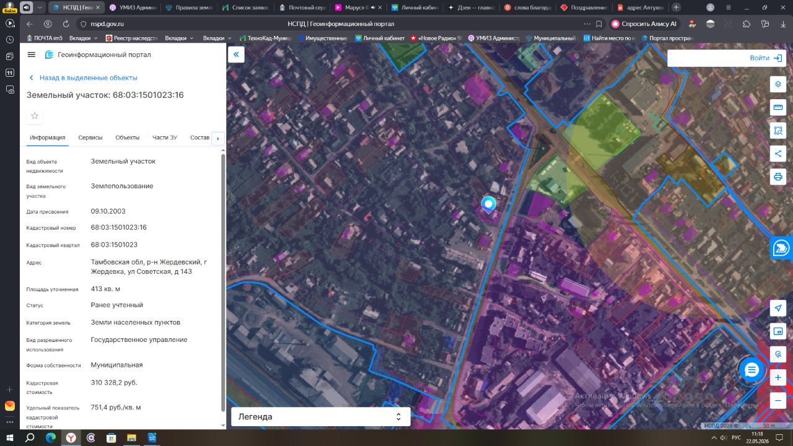793x446 pixels.
Task: Open the Части ЗУ tab
Action: point(165,138)
